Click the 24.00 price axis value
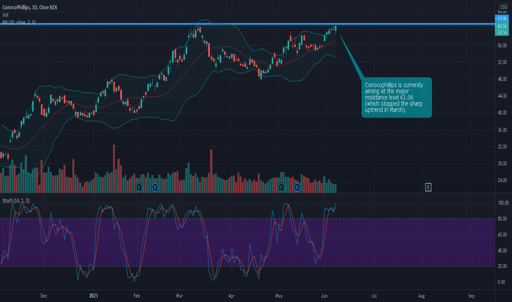 coord(502,180)
